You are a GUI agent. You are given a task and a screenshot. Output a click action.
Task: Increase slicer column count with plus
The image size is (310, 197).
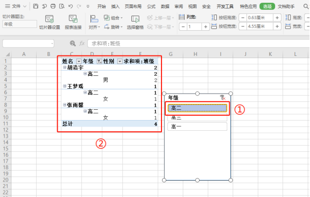(206, 26)
